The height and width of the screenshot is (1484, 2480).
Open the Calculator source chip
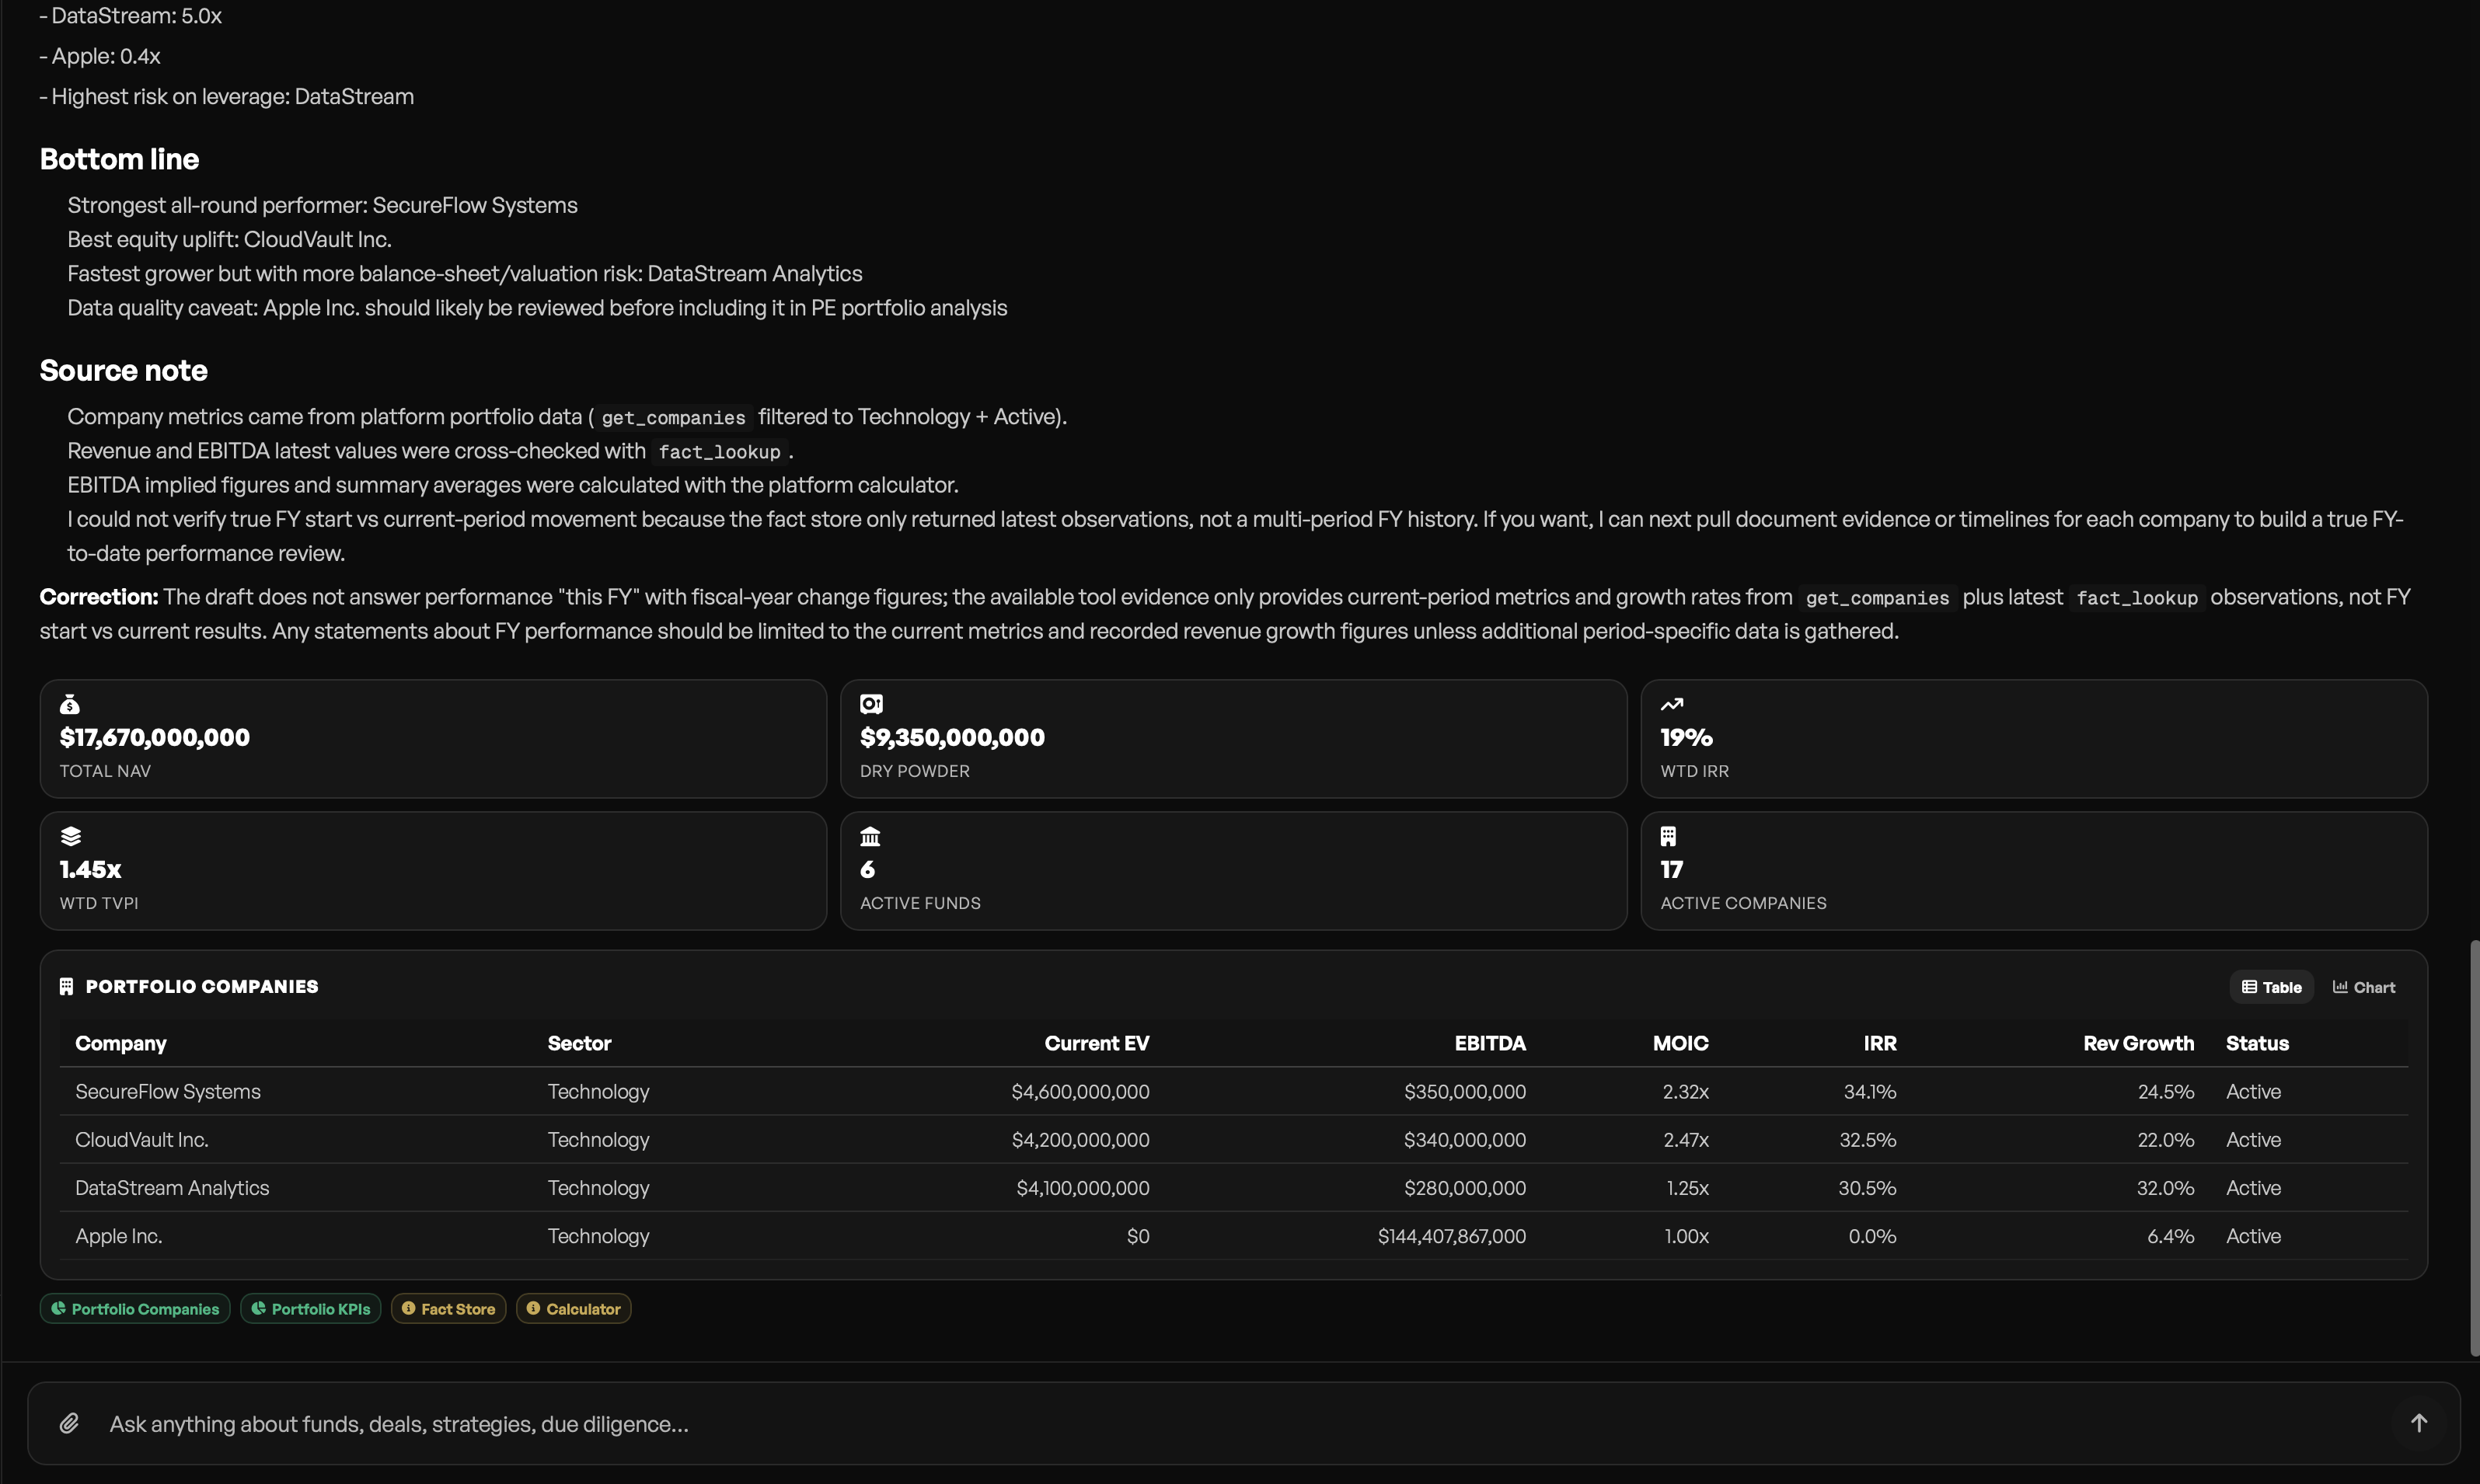pos(573,1309)
